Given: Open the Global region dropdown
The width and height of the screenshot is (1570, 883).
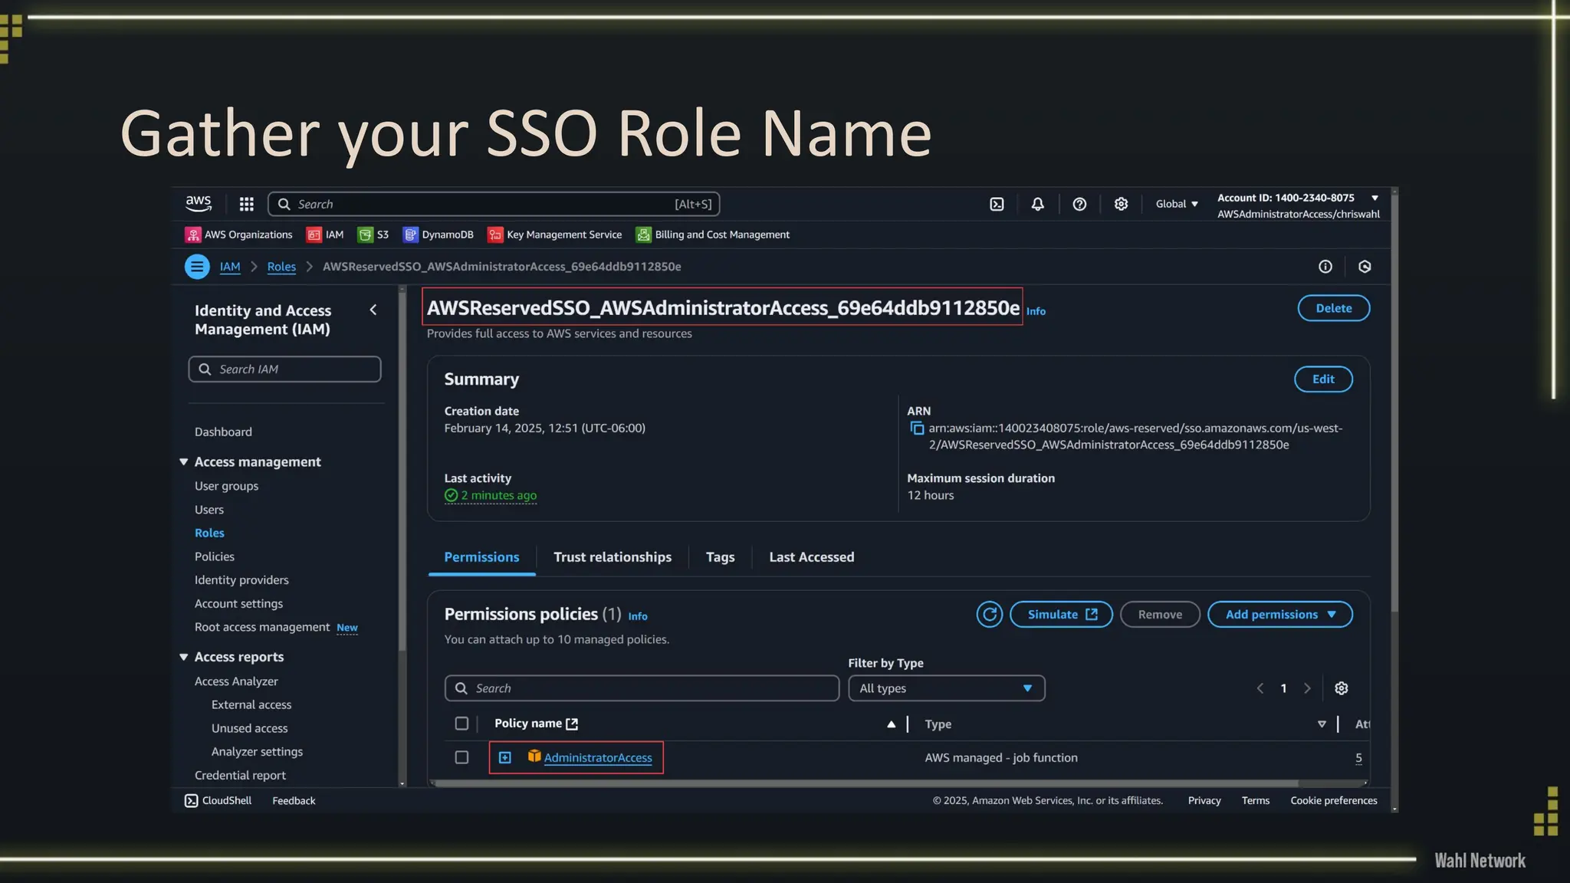Looking at the screenshot, I should (1177, 204).
